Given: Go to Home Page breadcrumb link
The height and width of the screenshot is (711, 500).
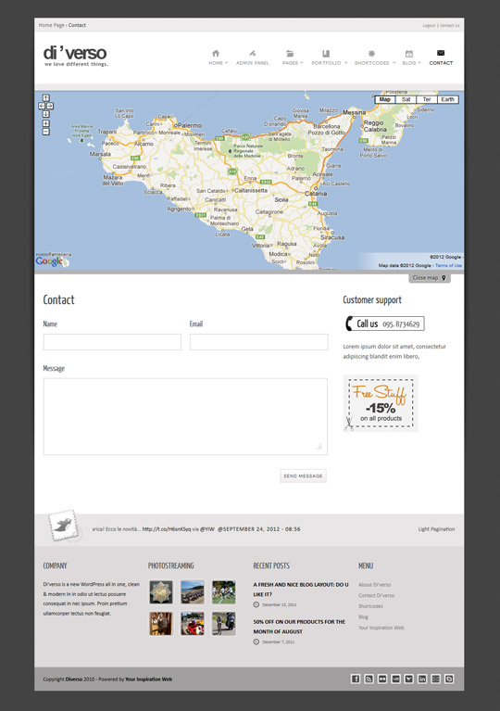Looking at the screenshot, I should click(51, 25).
